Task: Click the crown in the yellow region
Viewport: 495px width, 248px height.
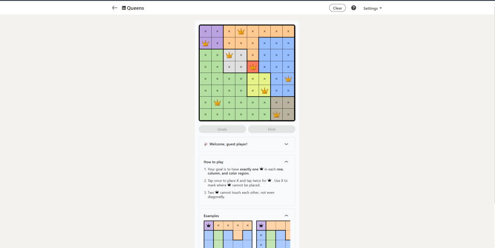Action: click(264, 90)
